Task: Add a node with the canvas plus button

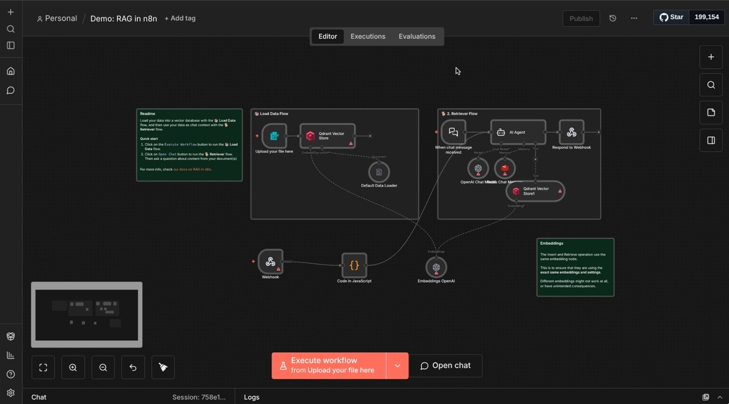Action: [x=711, y=57]
